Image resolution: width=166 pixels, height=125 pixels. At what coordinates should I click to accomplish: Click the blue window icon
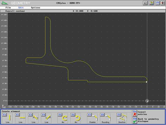tap(157, 3)
